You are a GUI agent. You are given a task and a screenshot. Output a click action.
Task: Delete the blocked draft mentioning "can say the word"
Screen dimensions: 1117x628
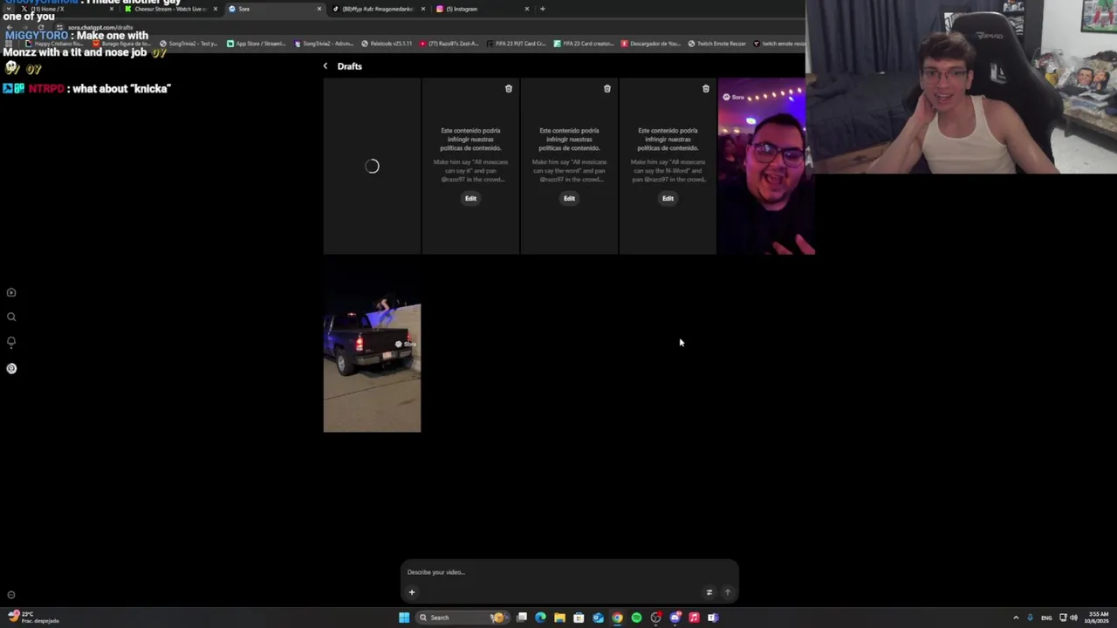(607, 89)
